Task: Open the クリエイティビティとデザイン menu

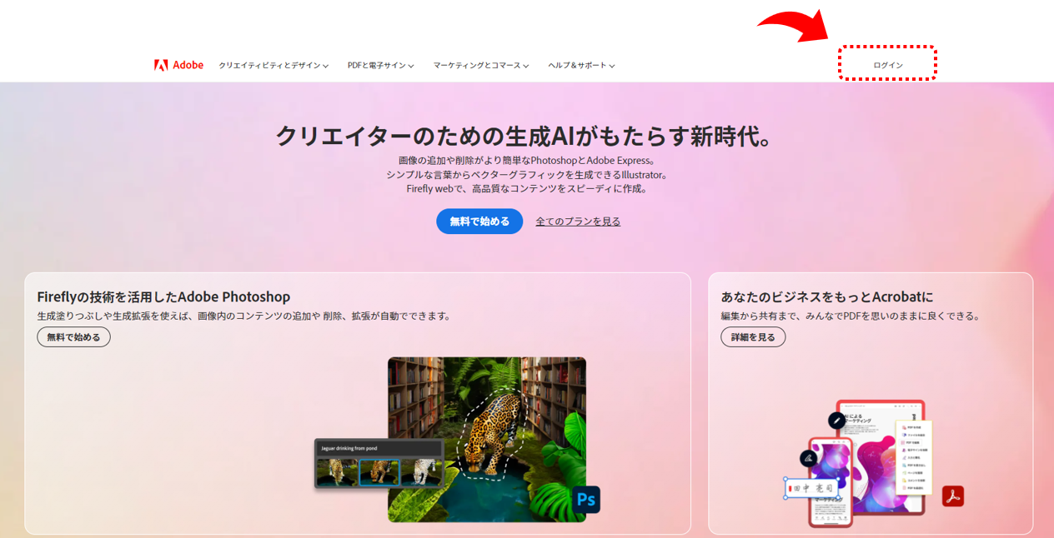Action: pos(274,65)
